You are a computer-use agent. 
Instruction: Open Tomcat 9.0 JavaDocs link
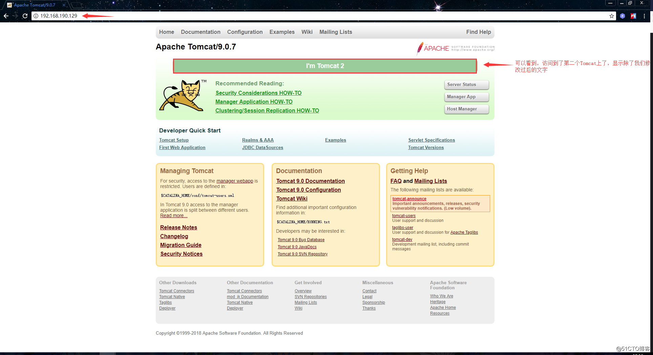pyautogui.click(x=297, y=247)
